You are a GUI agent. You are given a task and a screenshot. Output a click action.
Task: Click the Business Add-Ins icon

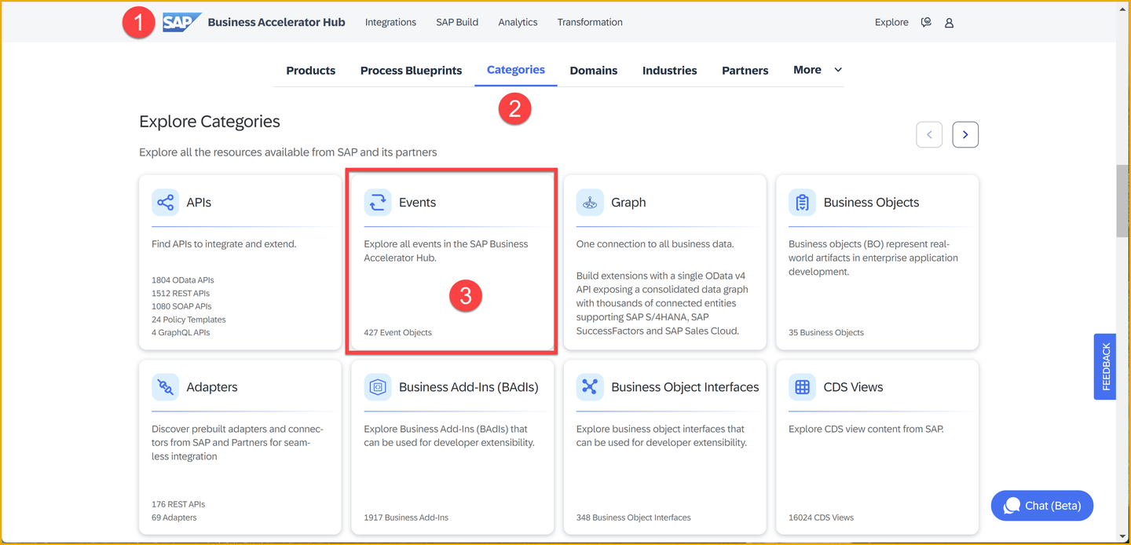[378, 387]
